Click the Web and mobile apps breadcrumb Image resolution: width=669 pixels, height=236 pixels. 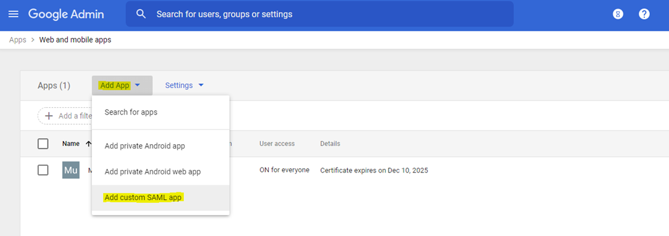pyautogui.click(x=75, y=39)
